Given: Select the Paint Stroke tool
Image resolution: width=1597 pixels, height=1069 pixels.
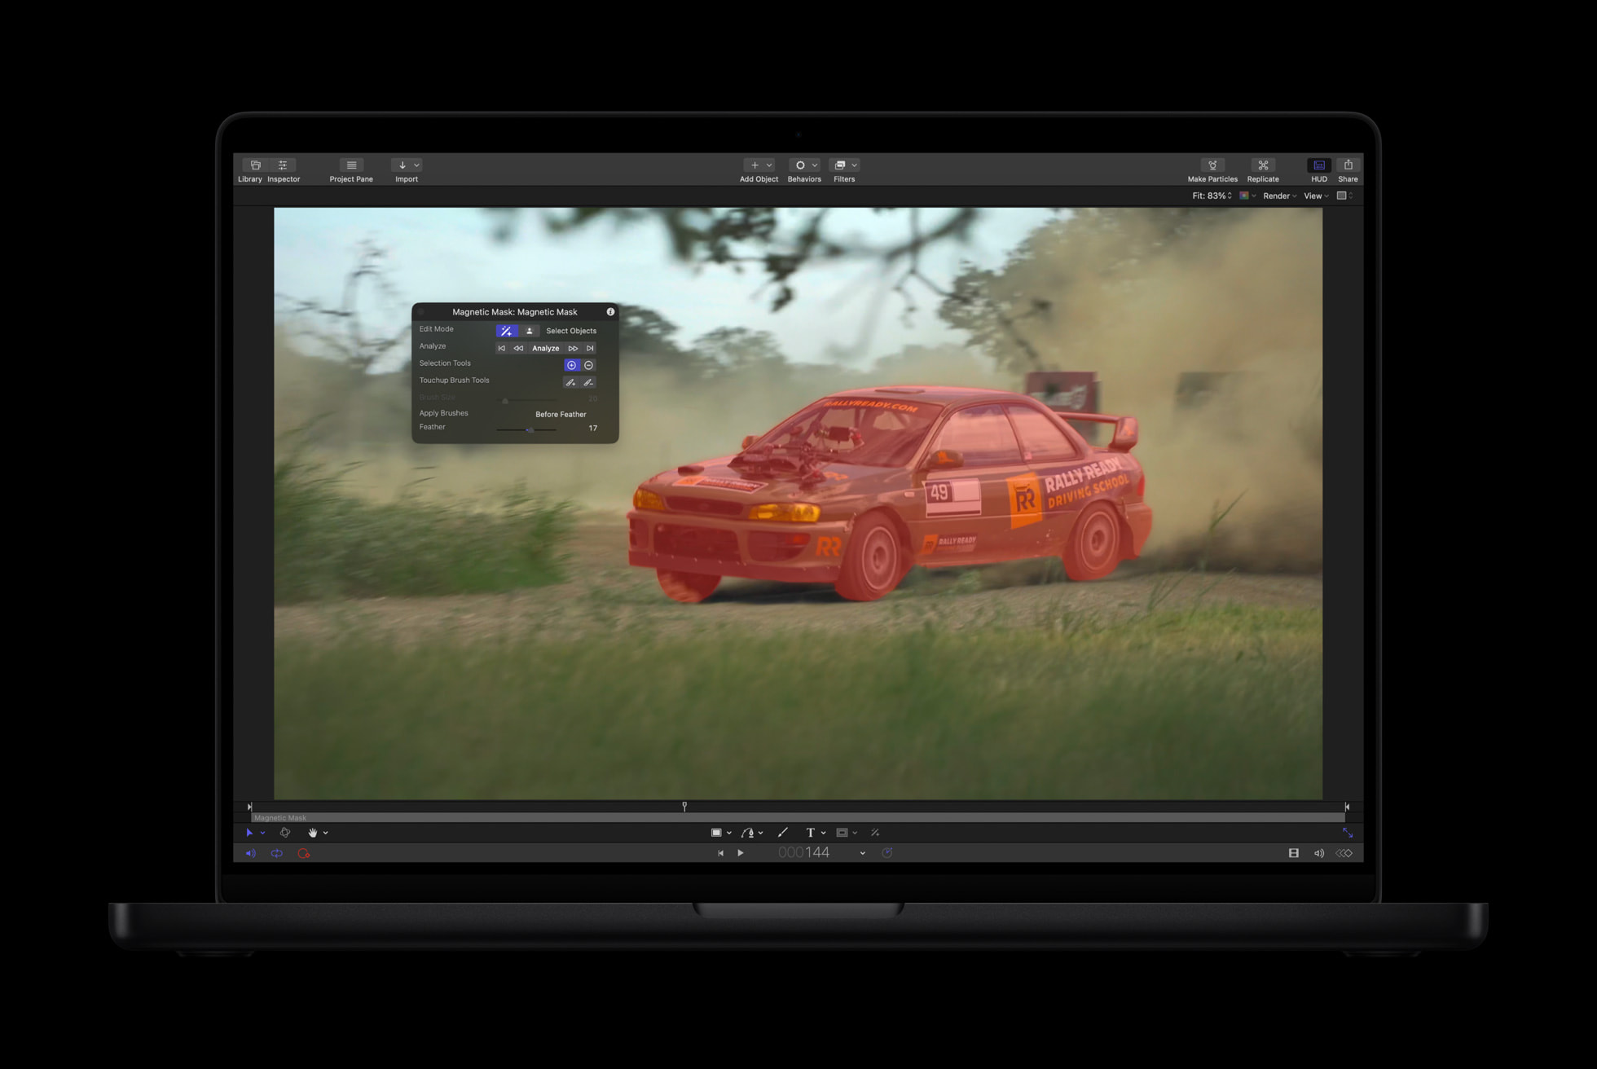Looking at the screenshot, I should pos(783,833).
